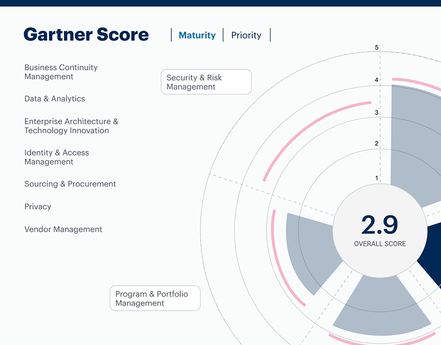The image size is (441, 345).
Task: Click the Program & Portfolio Management chart label
Action: [155, 298]
